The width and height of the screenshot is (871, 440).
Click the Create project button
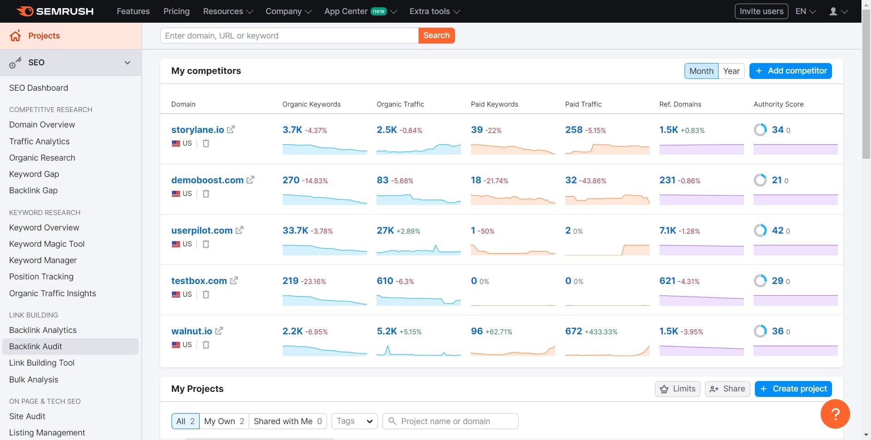[x=793, y=389]
